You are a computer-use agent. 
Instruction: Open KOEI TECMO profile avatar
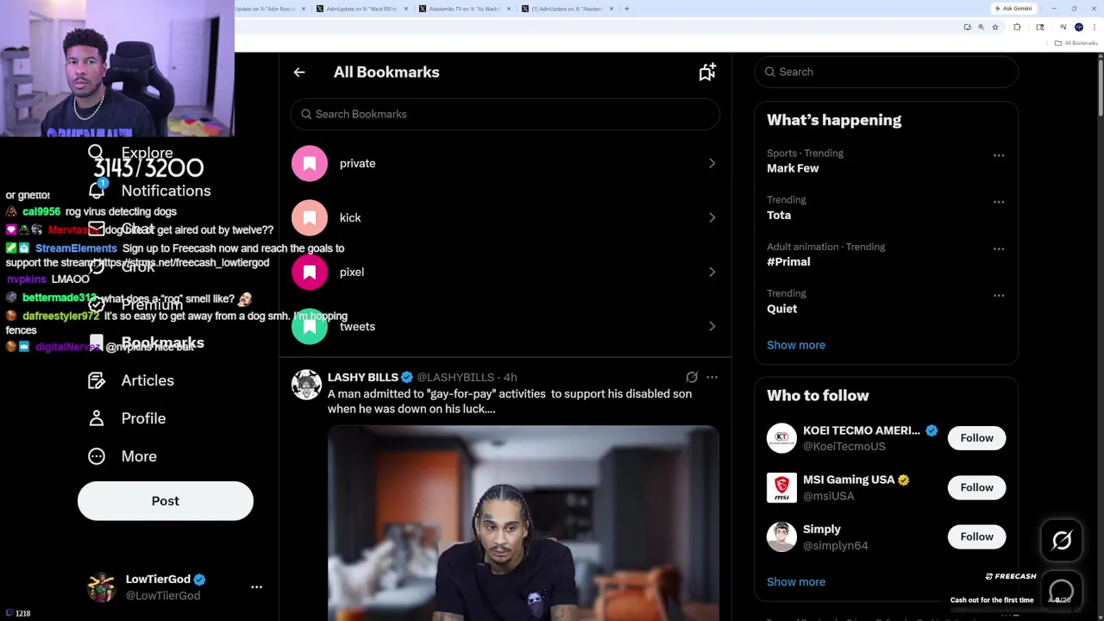781,438
